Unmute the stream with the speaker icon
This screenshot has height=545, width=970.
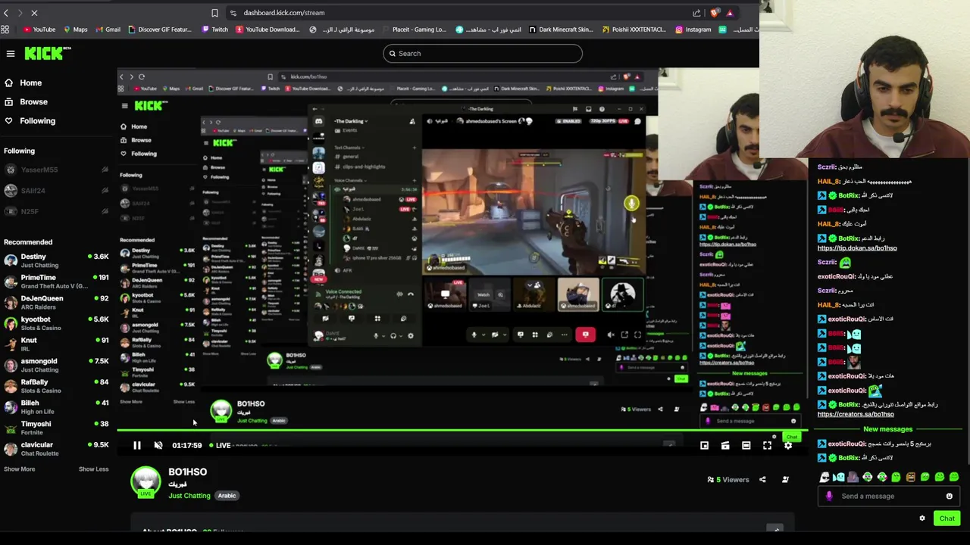coord(158,445)
